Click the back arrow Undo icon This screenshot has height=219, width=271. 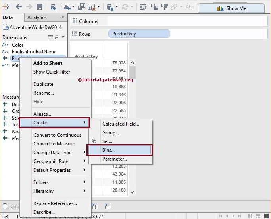(19, 7)
